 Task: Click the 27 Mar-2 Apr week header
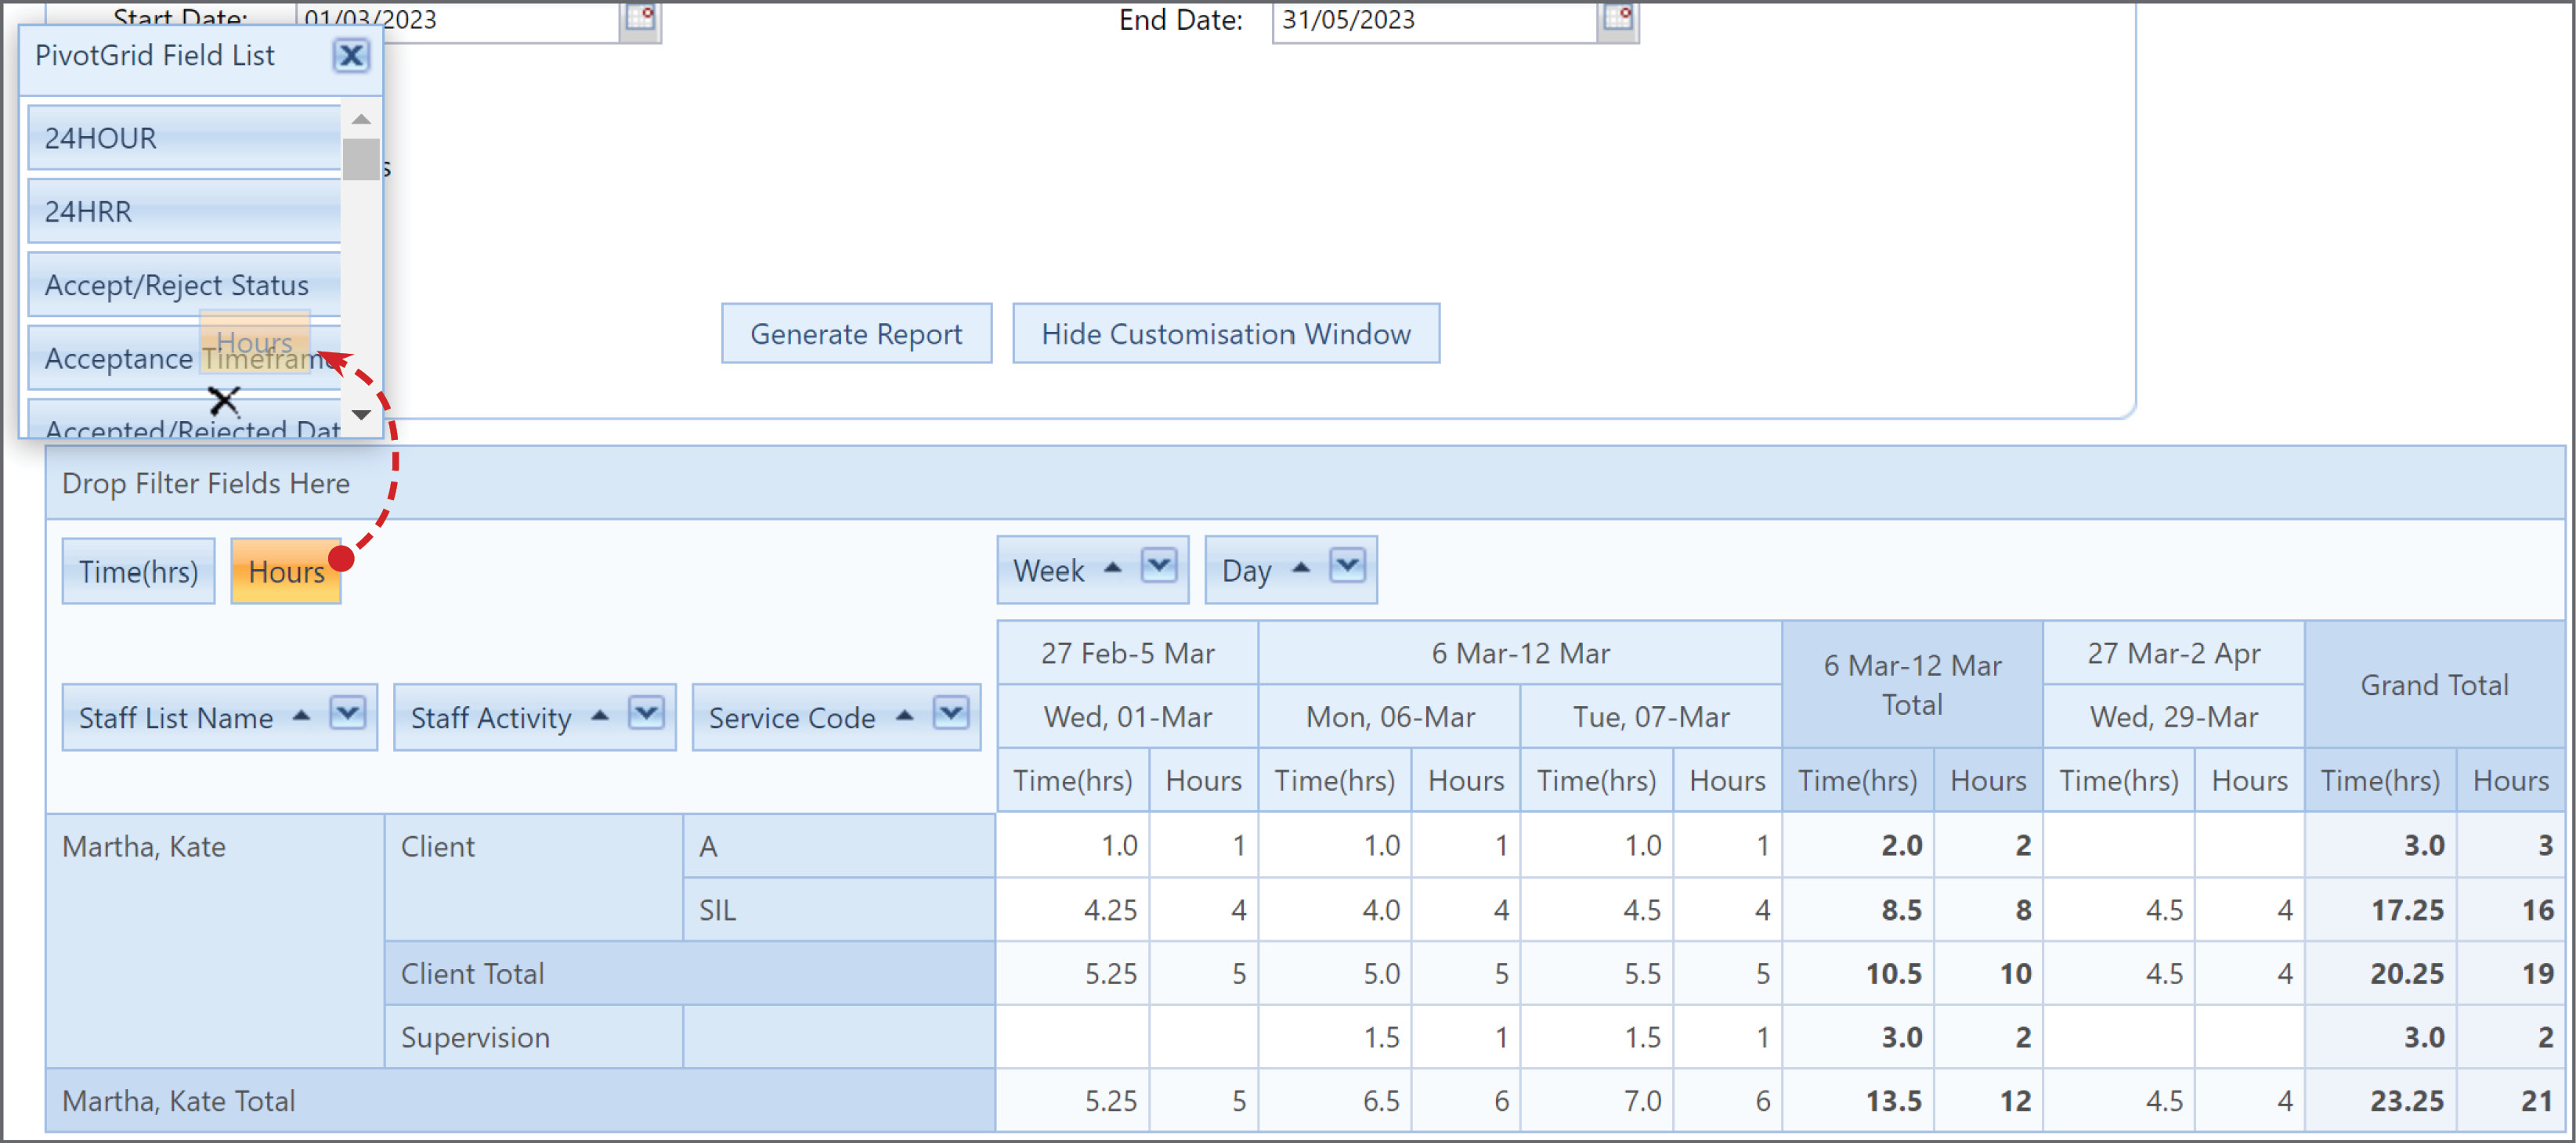[2173, 653]
